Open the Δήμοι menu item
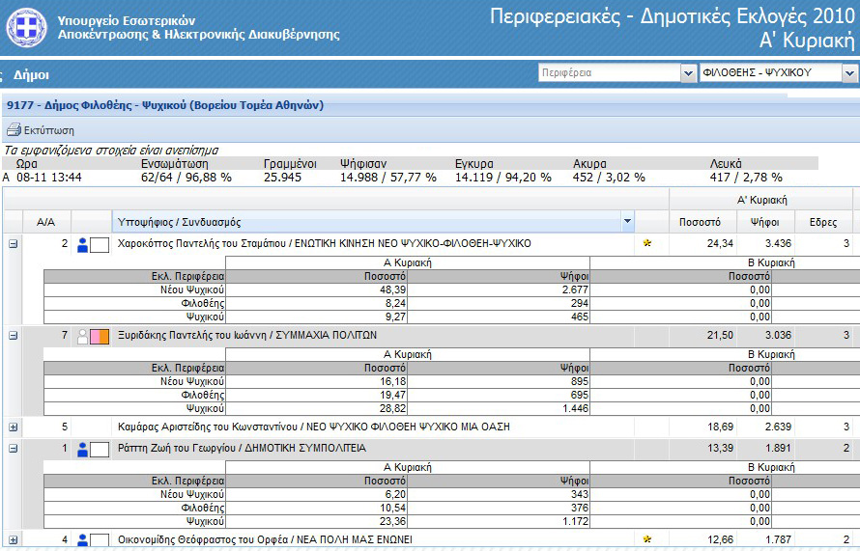The width and height of the screenshot is (860, 551). point(31,74)
